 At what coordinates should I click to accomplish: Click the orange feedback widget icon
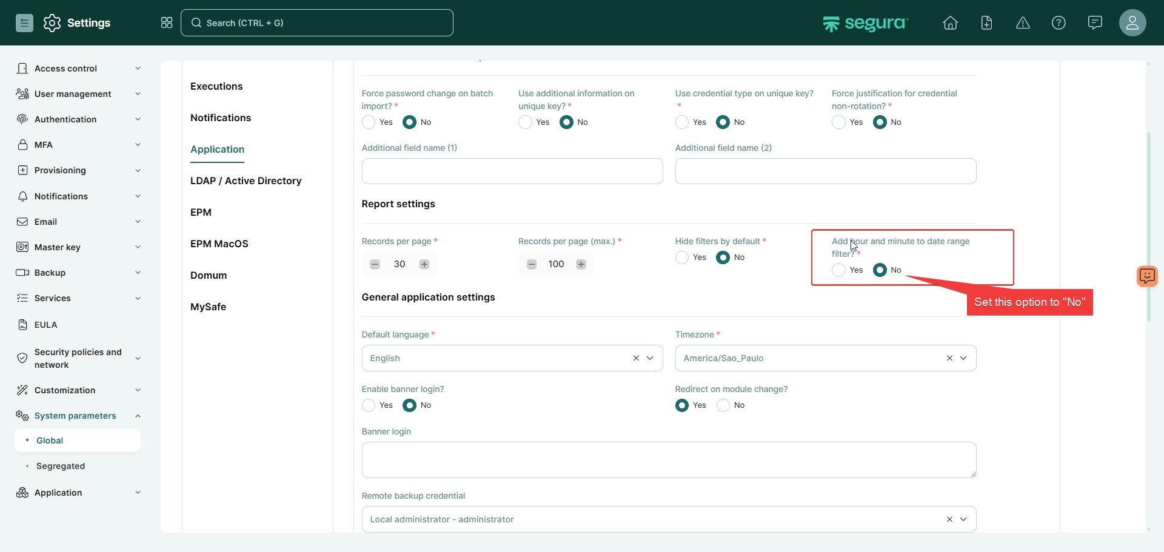pyautogui.click(x=1146, y=276)
